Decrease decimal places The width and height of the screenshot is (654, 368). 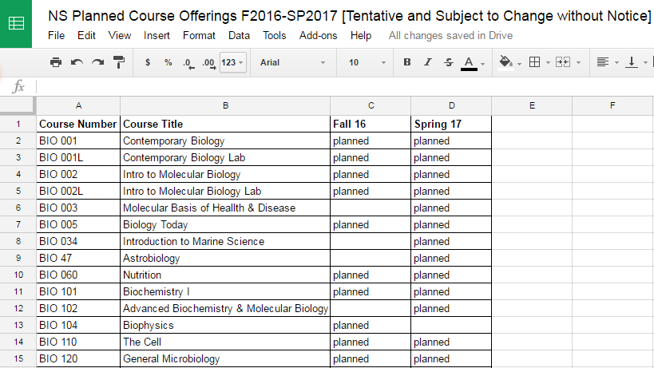(x=188, y=63)
